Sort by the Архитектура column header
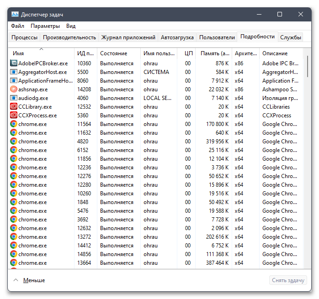The width and height of the screenshot is (319, 299). [x=246, y=53]
